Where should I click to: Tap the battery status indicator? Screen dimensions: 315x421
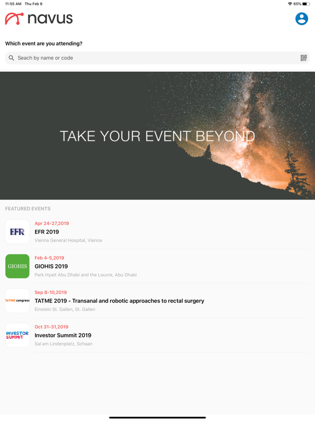click(x=306, y=4)
